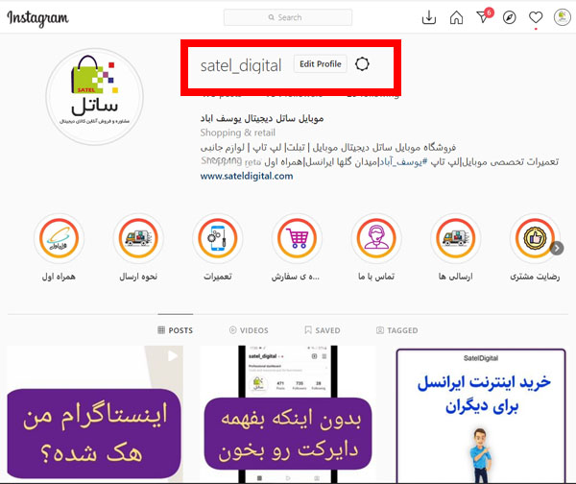Click the satel_digital username text
Screen dimensions: 576x484
point(241,65)
